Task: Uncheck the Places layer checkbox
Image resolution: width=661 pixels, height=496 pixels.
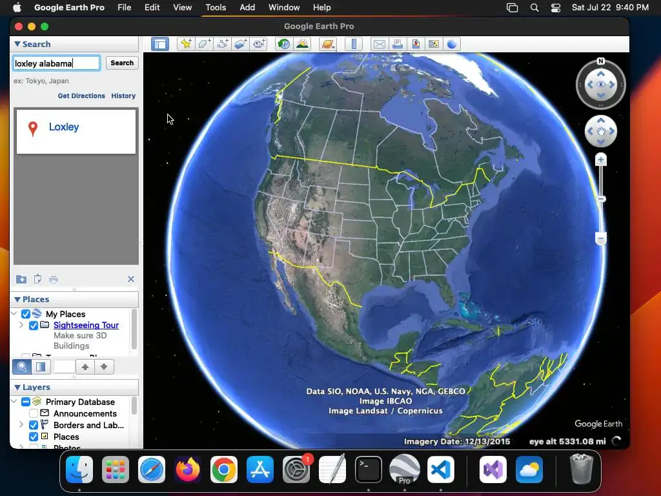Action: point(34,437)
